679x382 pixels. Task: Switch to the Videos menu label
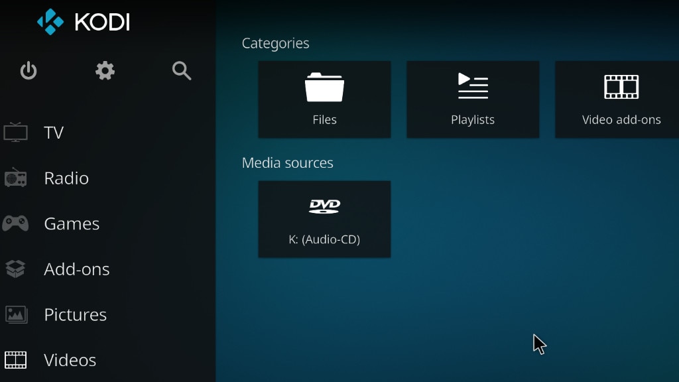pyautogui.click(x=70, y=360)
